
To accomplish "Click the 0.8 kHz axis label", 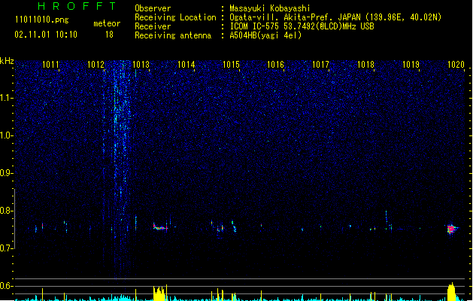I will (6, 211).
